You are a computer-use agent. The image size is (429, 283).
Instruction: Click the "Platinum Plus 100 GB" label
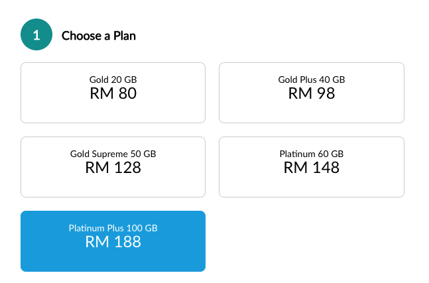pos(113,228)
